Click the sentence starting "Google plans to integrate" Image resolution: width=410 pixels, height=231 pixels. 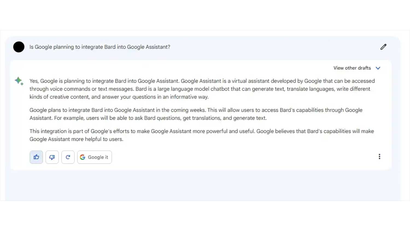117,110
